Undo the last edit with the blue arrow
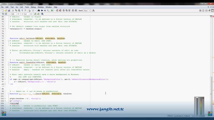 22,10
